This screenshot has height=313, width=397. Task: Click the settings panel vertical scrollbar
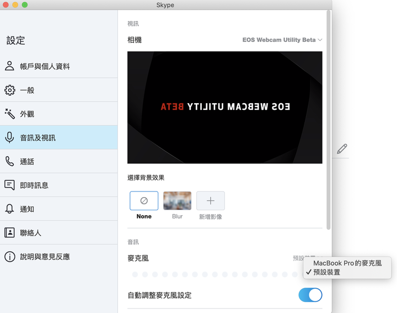click(x=329, y=120)
